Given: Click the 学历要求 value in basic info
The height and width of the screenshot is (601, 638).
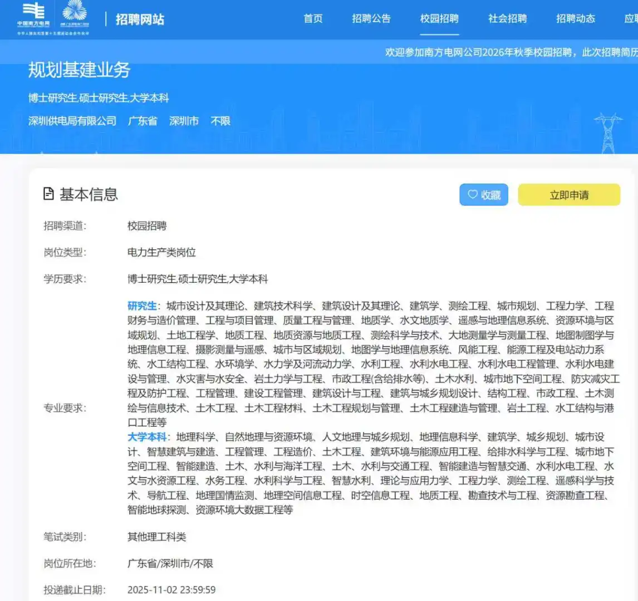Looking at the screenshot, I should pyautogui.click(x=198, y=279).
